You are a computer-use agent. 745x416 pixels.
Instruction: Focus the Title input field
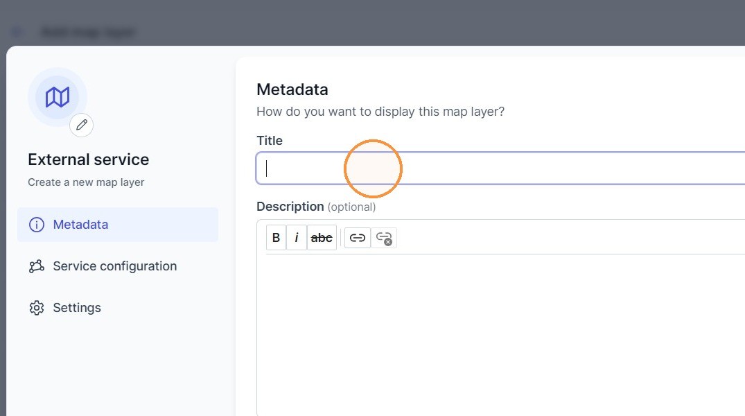pos(500,168)
